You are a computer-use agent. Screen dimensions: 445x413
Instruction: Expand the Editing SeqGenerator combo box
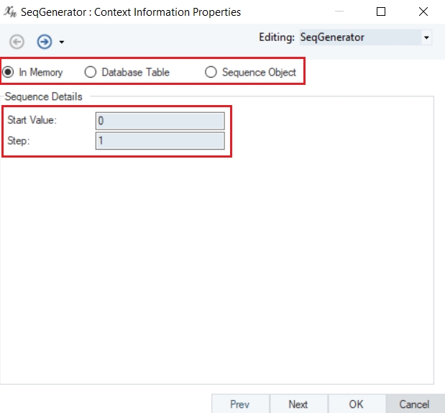coord(426,37)
